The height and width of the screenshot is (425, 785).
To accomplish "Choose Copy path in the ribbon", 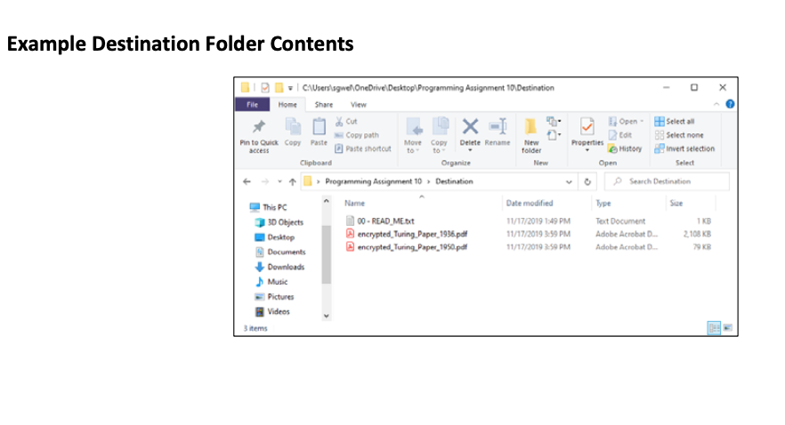I will (357, 135).
